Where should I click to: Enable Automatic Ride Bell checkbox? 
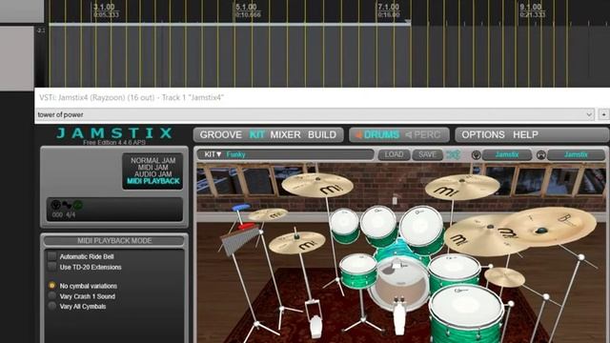[52, 256]
